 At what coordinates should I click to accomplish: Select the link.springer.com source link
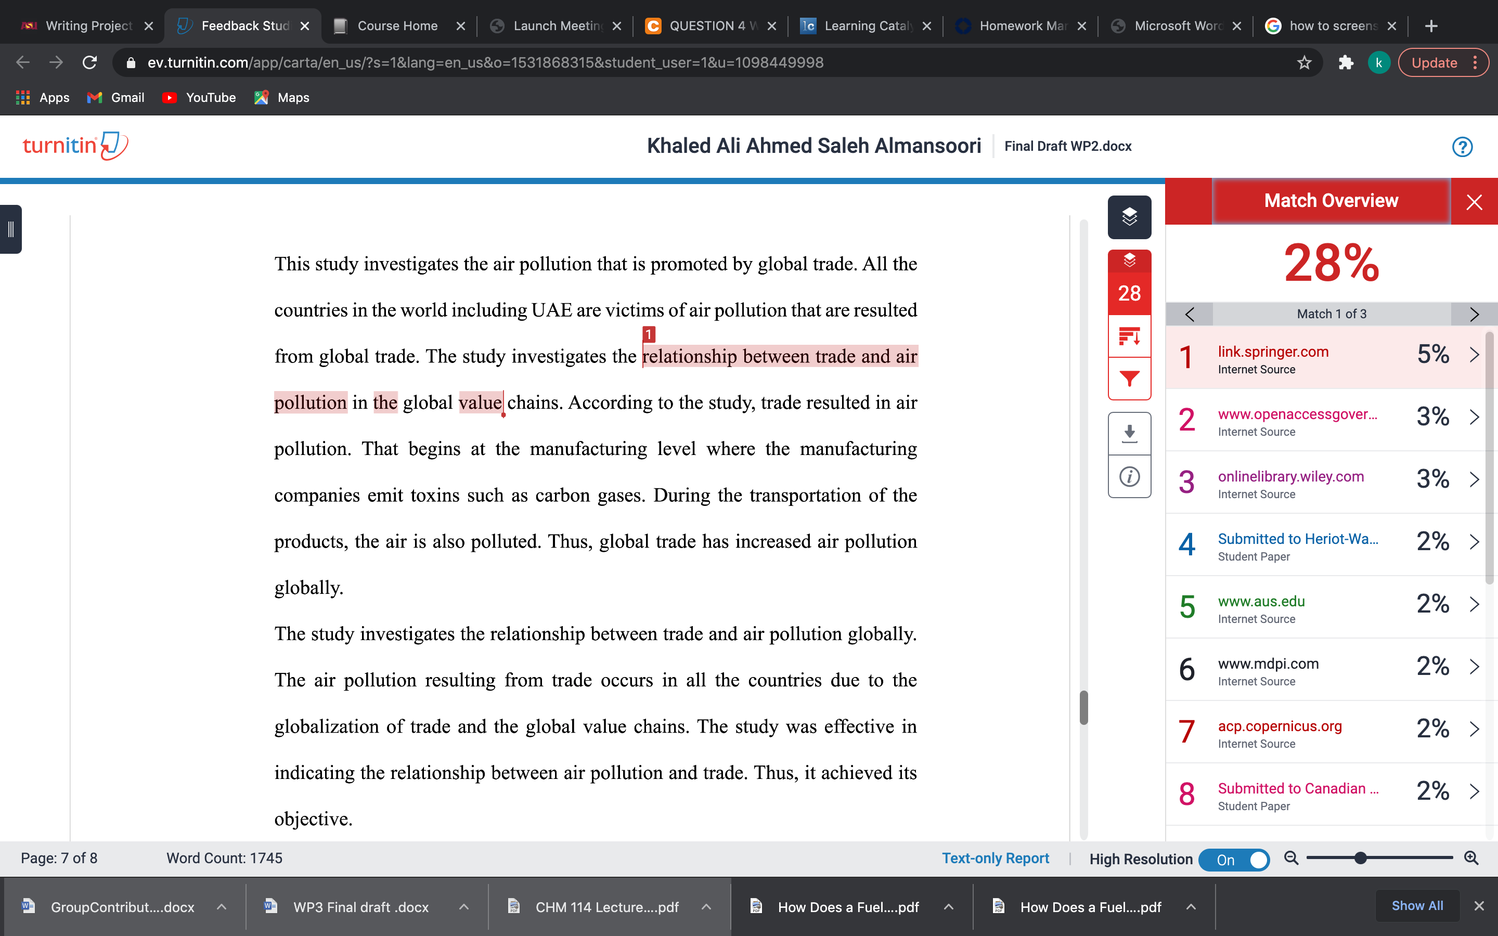pyautogui.click(x=1273, y=352)
